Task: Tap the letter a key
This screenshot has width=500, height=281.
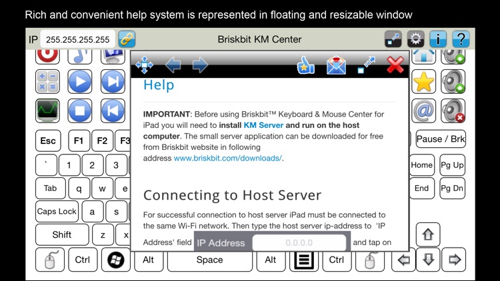Action: click(93, 211)
